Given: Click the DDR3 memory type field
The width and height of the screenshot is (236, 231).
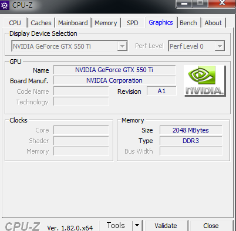Looking at the screenshot, I should coord(191,141).
